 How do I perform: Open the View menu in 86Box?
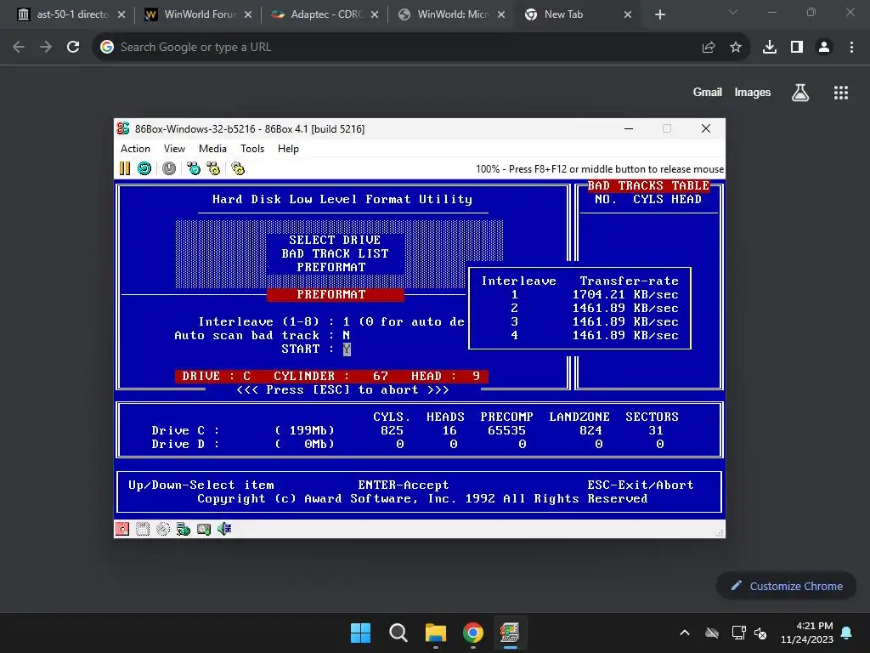point(174,148)
